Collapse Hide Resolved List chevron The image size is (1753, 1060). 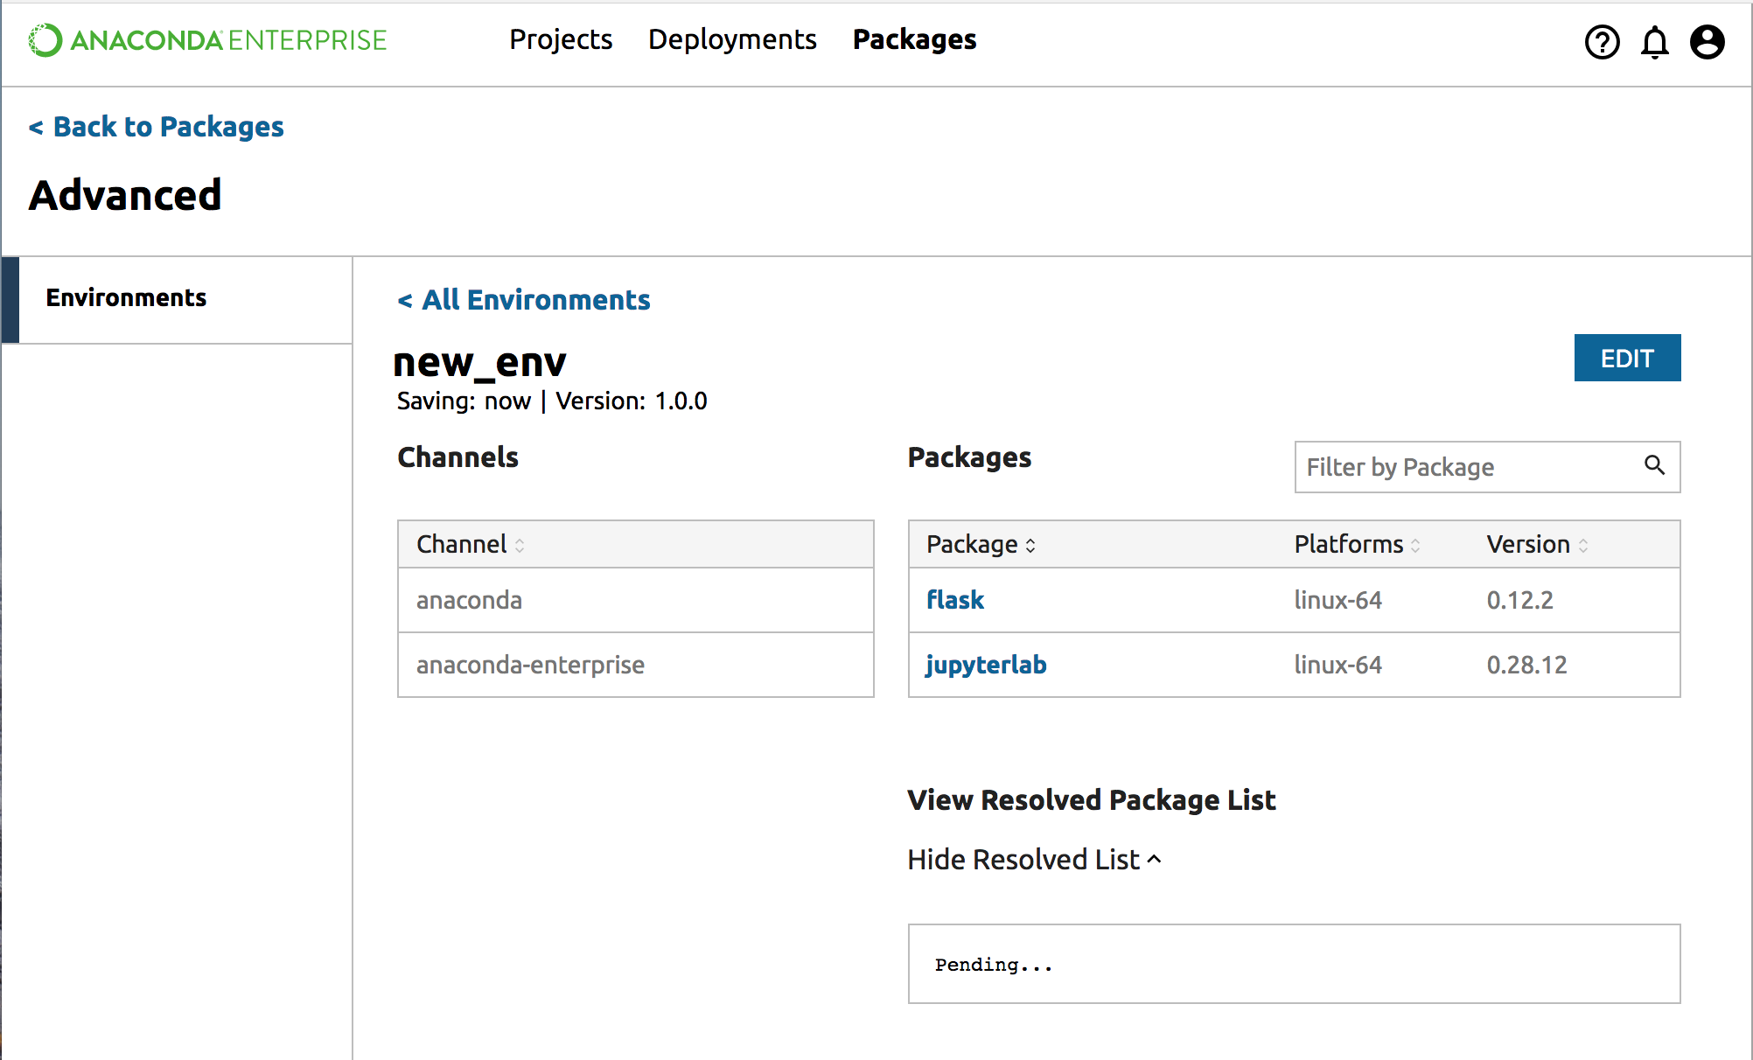[x=1154, y=859]
